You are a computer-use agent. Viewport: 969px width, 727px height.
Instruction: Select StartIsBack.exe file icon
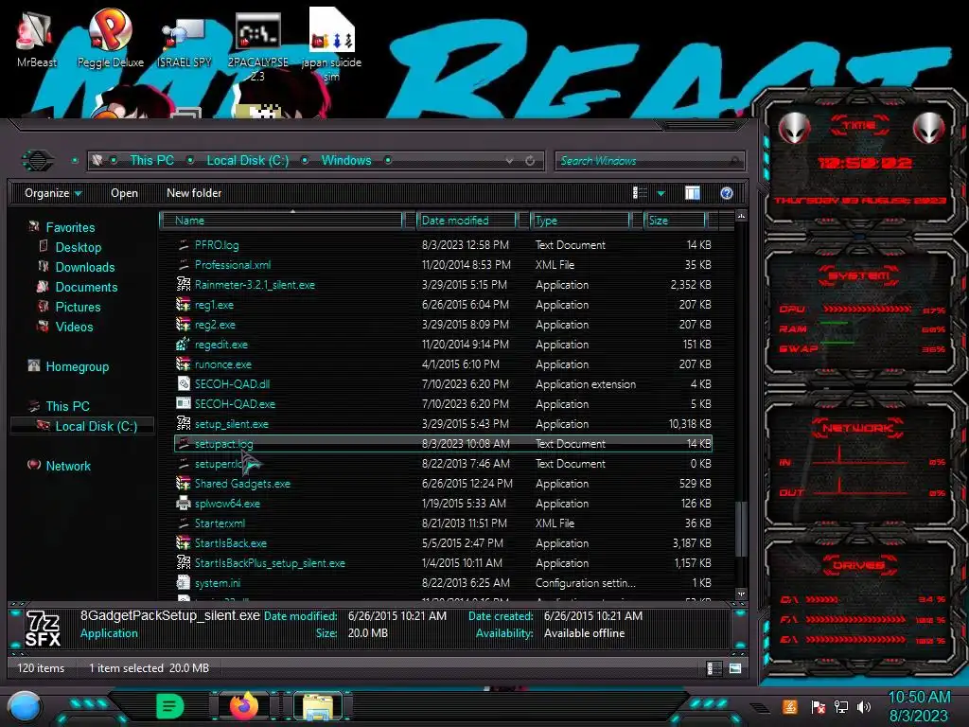coord(183,542)
